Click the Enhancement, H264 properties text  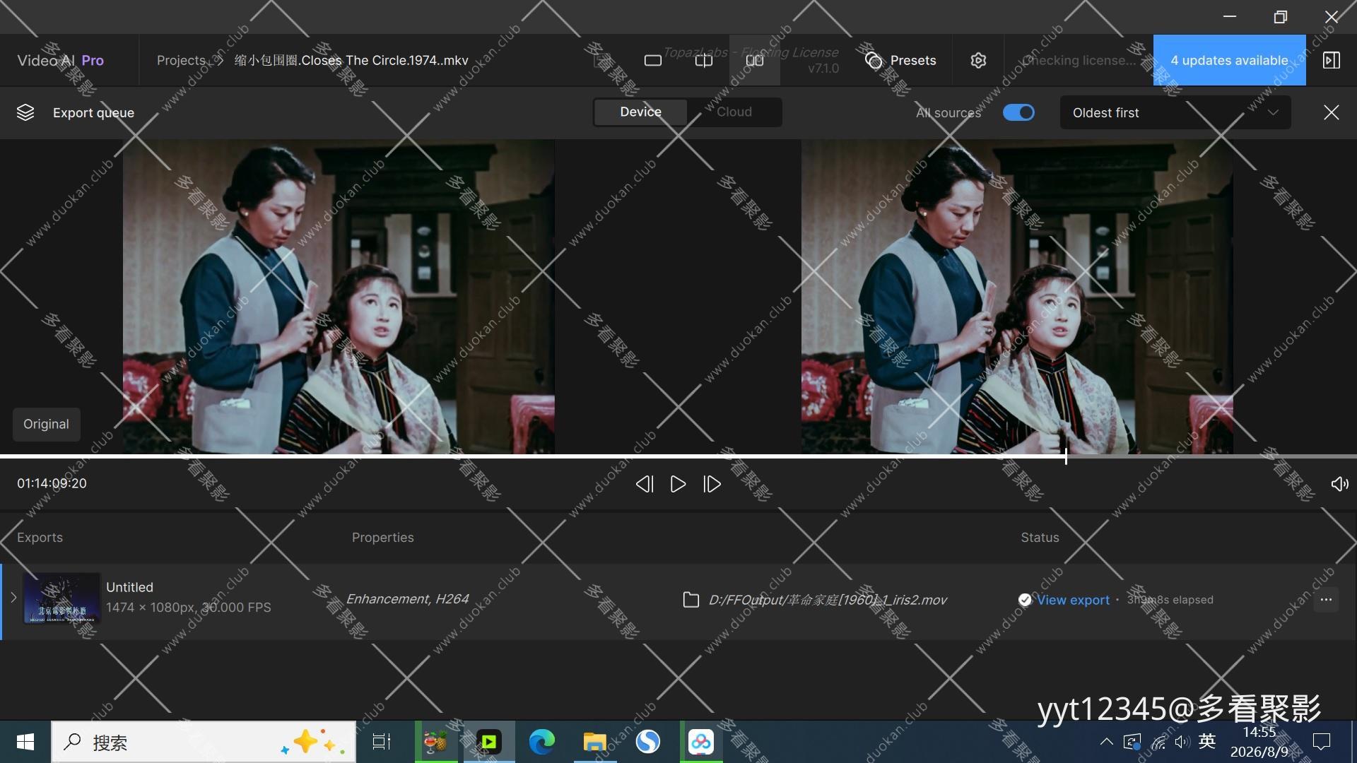[x=407, y=599]
